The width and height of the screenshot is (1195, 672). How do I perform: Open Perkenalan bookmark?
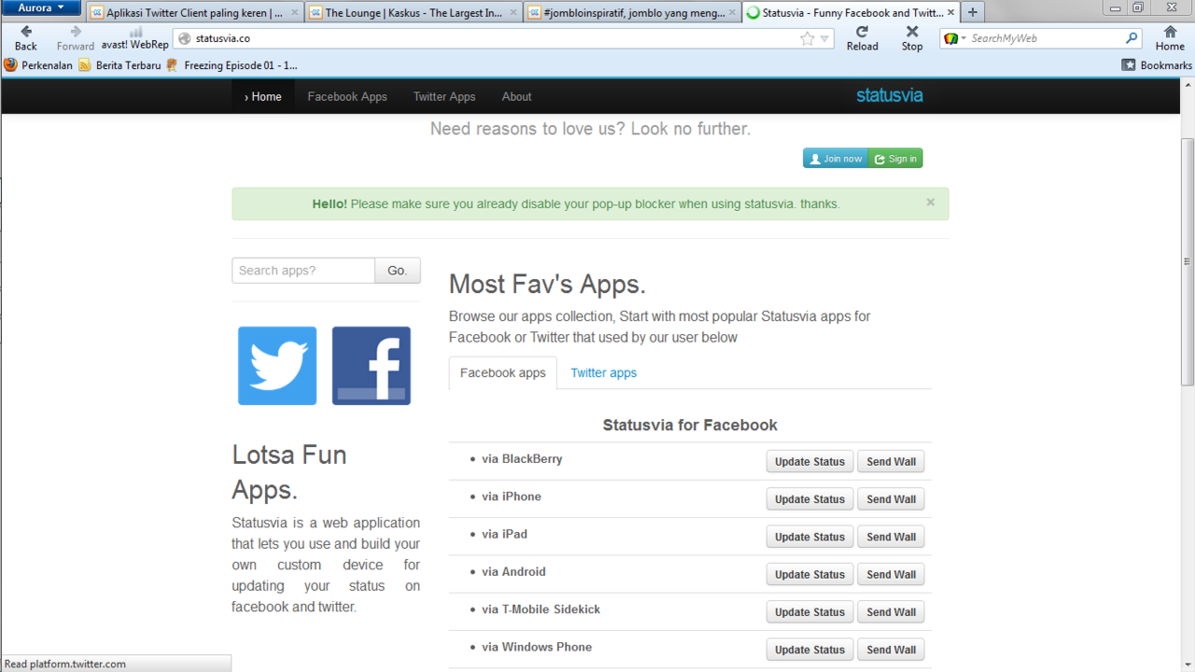(x=38, y=65)
